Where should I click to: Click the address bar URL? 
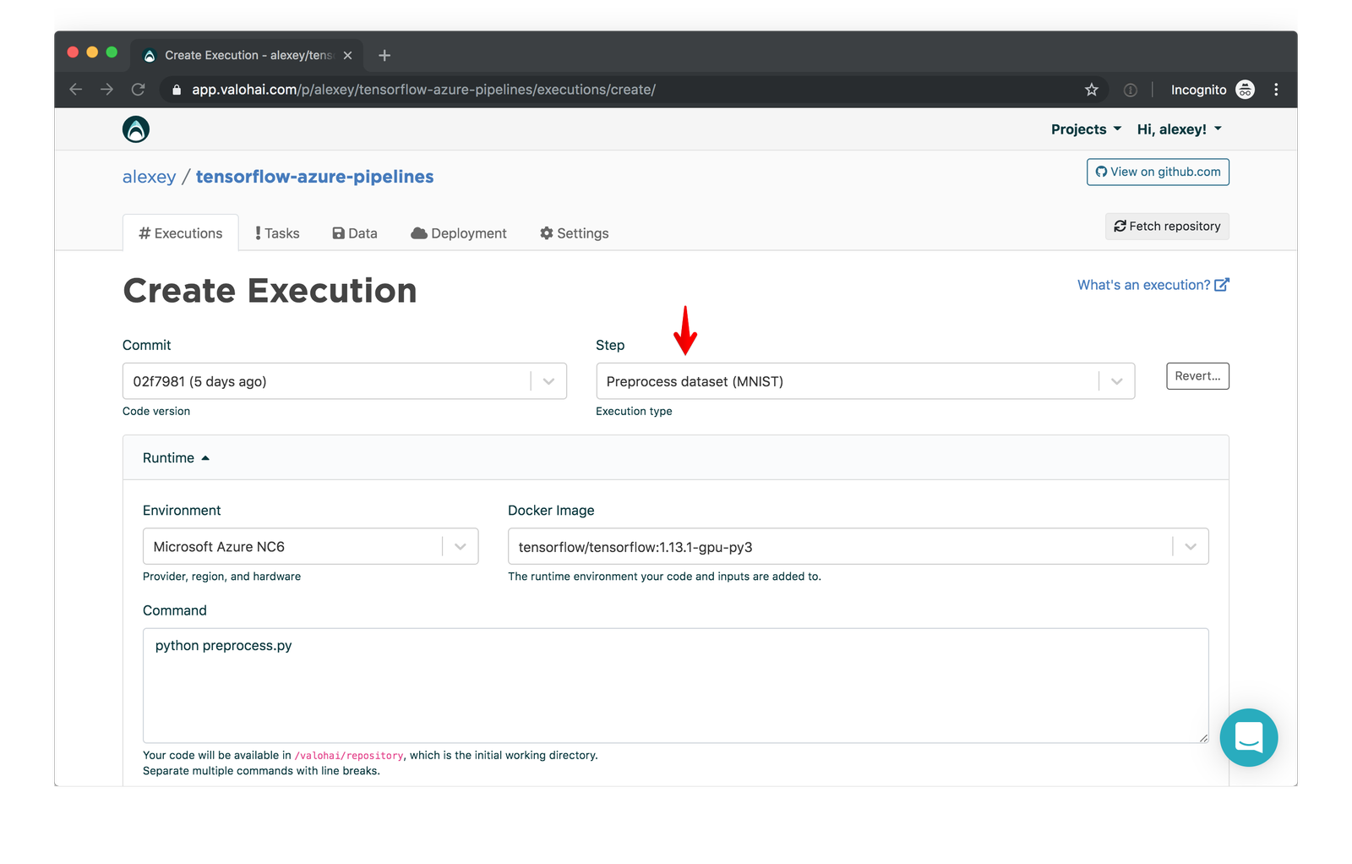coord(423,90)
